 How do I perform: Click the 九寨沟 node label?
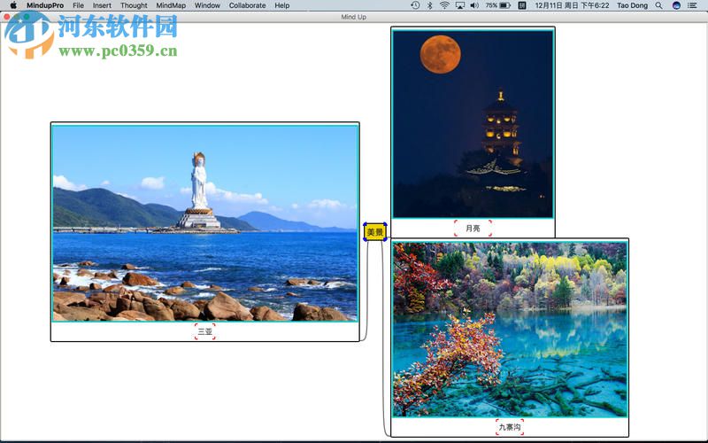pos(510,427)
